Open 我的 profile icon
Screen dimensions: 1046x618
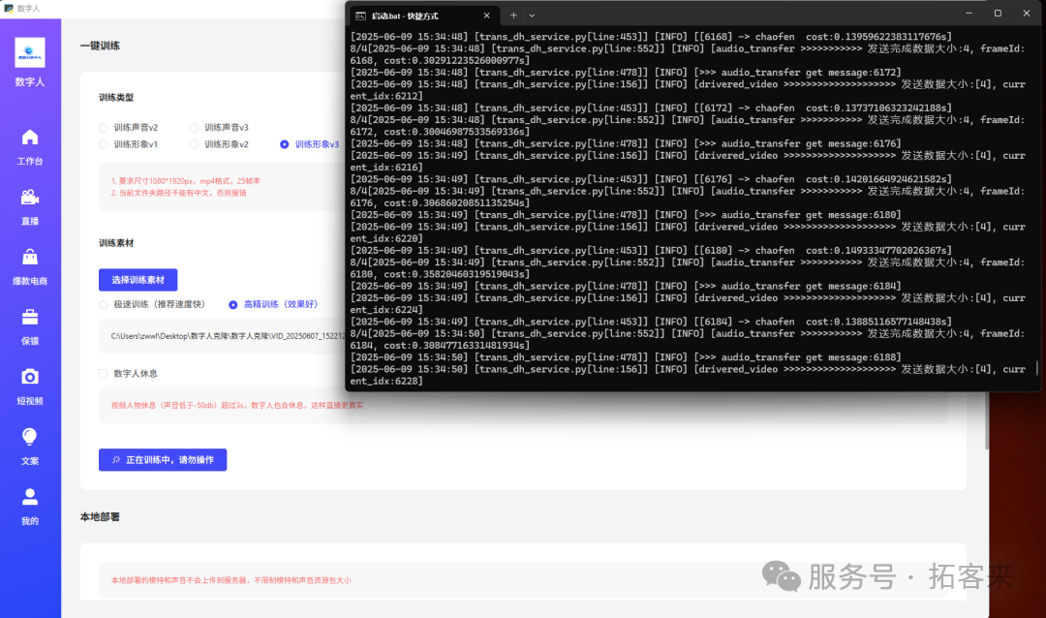point(30,497)
